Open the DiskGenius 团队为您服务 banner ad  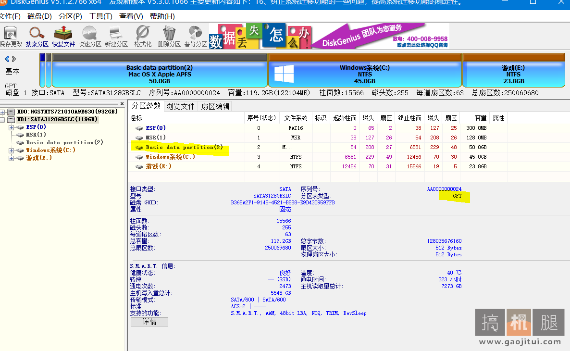[329, 36]
